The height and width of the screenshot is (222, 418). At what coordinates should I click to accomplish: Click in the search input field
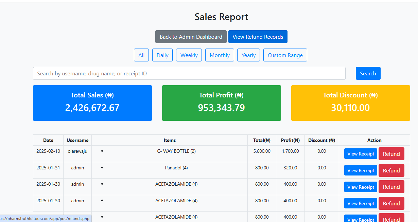pos(189,73)
